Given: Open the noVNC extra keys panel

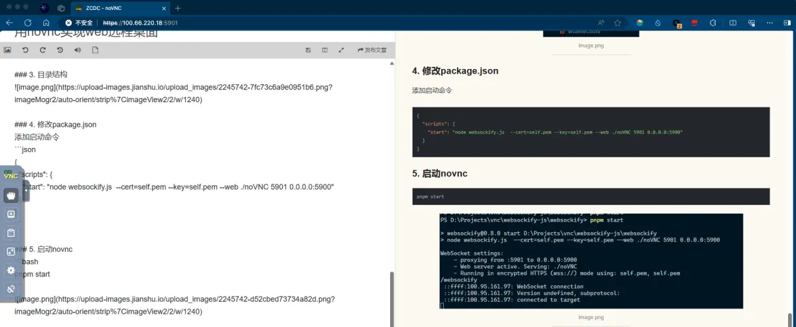Looking at the screenshot, I should (x=11, y=214).
